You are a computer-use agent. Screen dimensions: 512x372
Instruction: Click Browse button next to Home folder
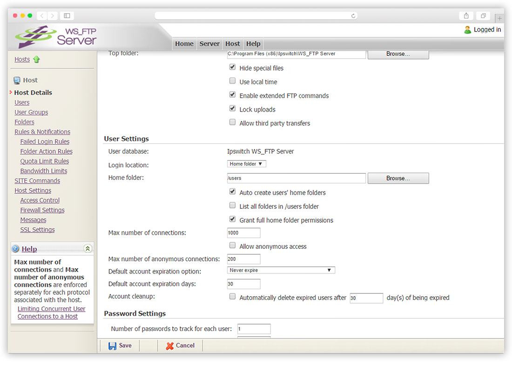[x=398, y=178]
